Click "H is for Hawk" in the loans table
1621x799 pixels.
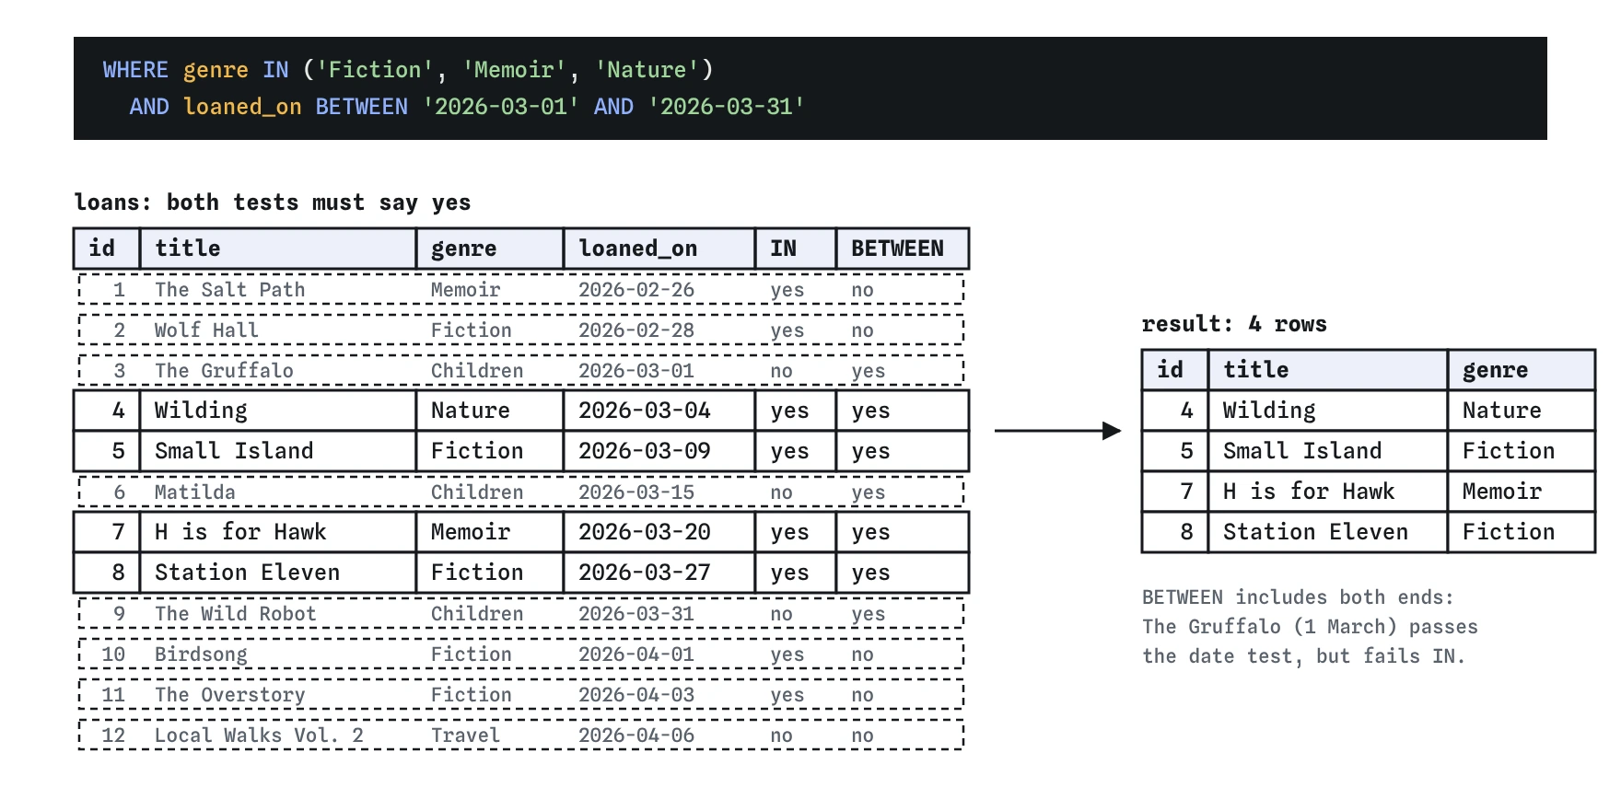click(x=240, y=532)
